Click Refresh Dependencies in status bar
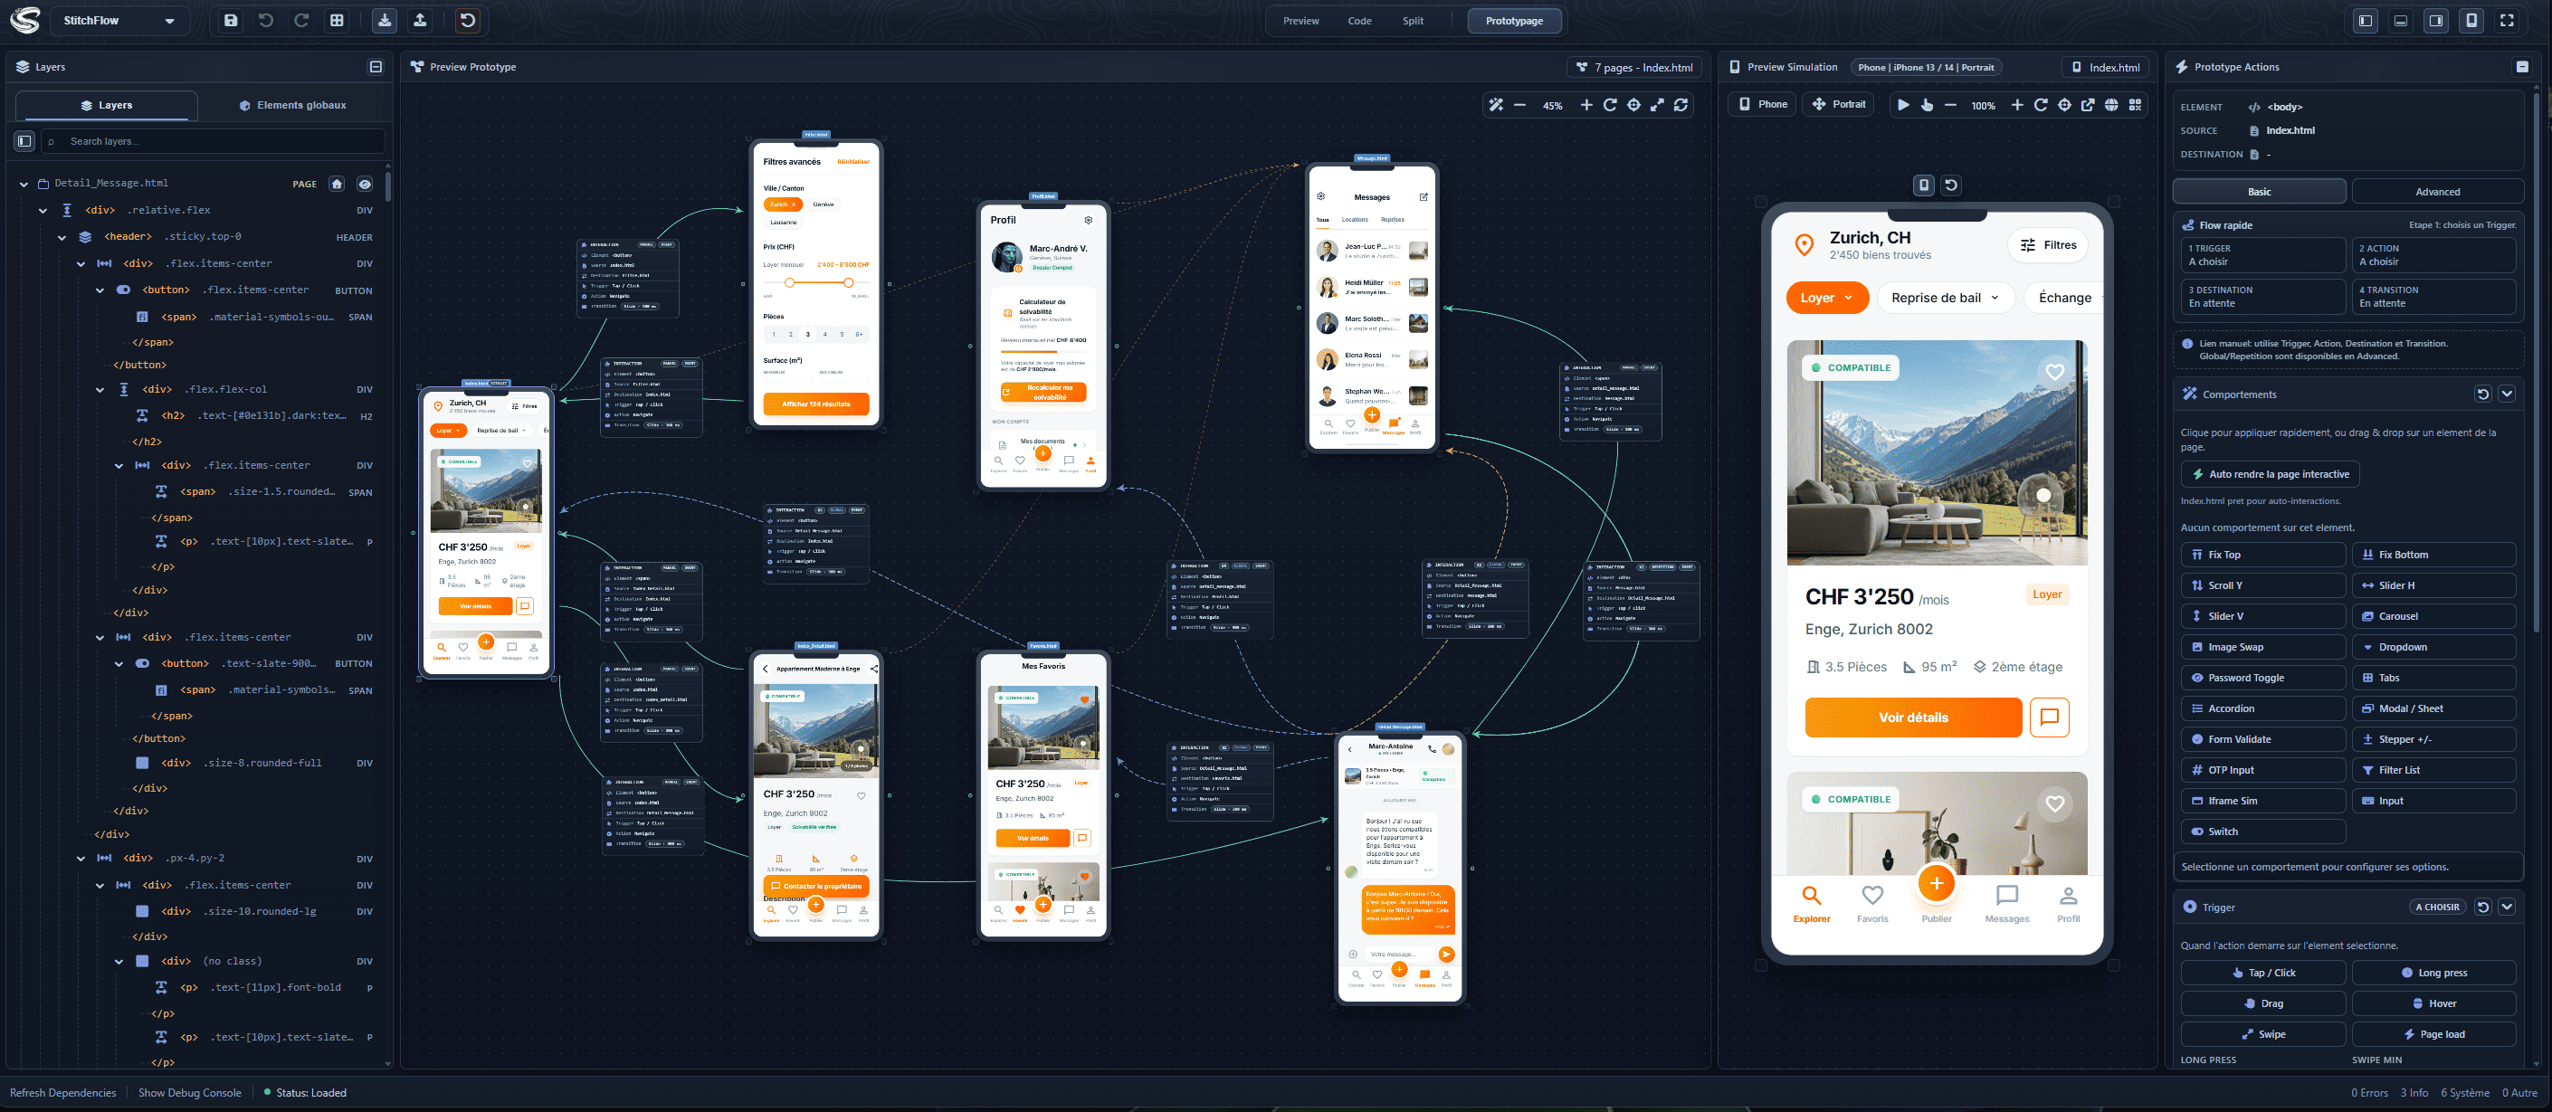The height and width of the screenshot is (1112, 2552). coord(62,1093)
